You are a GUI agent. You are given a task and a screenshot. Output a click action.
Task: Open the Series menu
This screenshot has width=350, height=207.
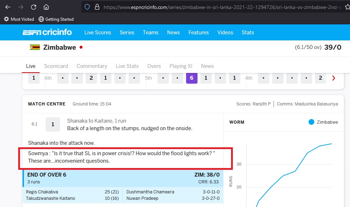click(127, 33)
